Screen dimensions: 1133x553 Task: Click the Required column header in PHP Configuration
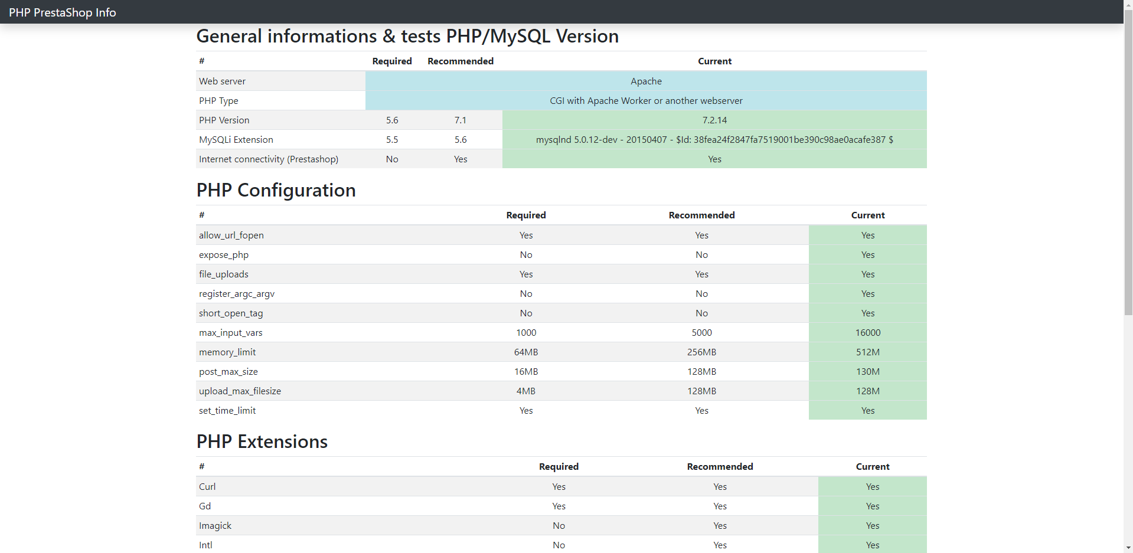click(x=525, y=215)
